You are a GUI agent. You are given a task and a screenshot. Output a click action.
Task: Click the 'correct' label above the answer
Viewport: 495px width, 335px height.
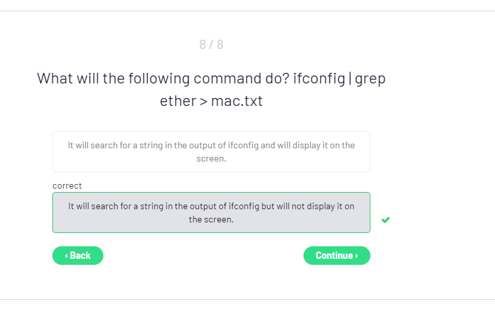click(x=67, y=186)
